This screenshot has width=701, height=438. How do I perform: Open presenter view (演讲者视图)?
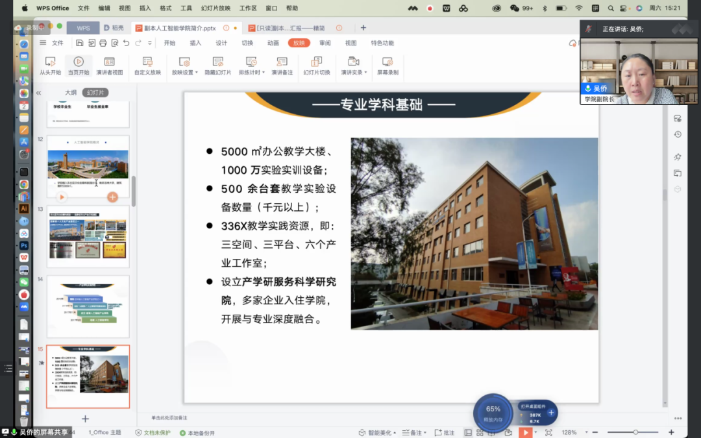pyautogui.click(x=110, y=66)
